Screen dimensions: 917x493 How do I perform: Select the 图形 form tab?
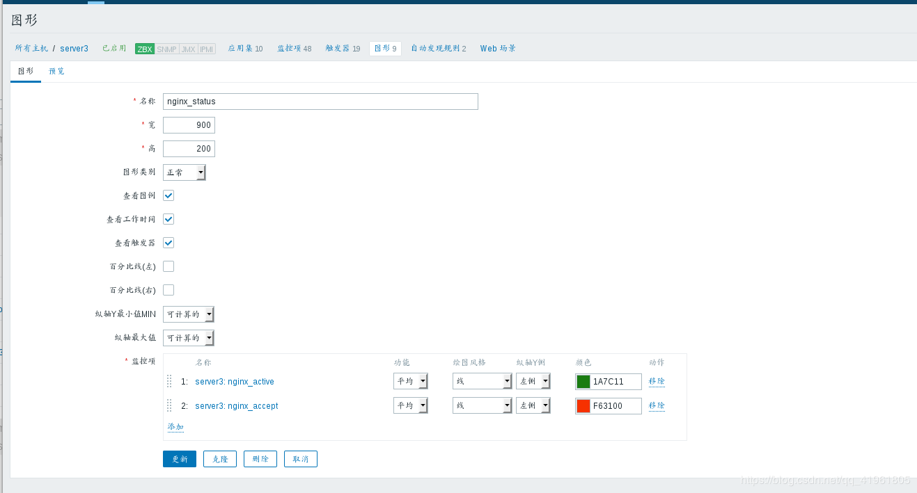tap(26, 71)
